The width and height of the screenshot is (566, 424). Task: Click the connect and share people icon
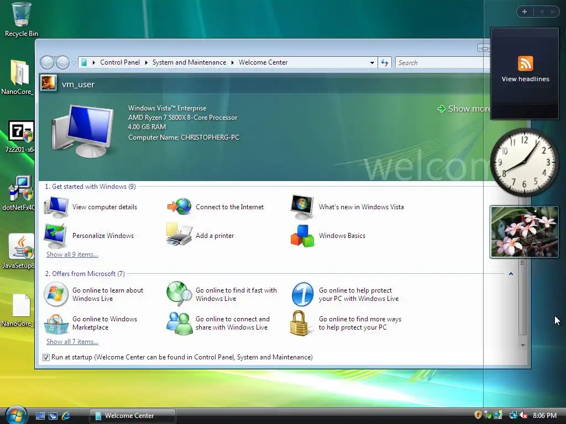[180, 324]
